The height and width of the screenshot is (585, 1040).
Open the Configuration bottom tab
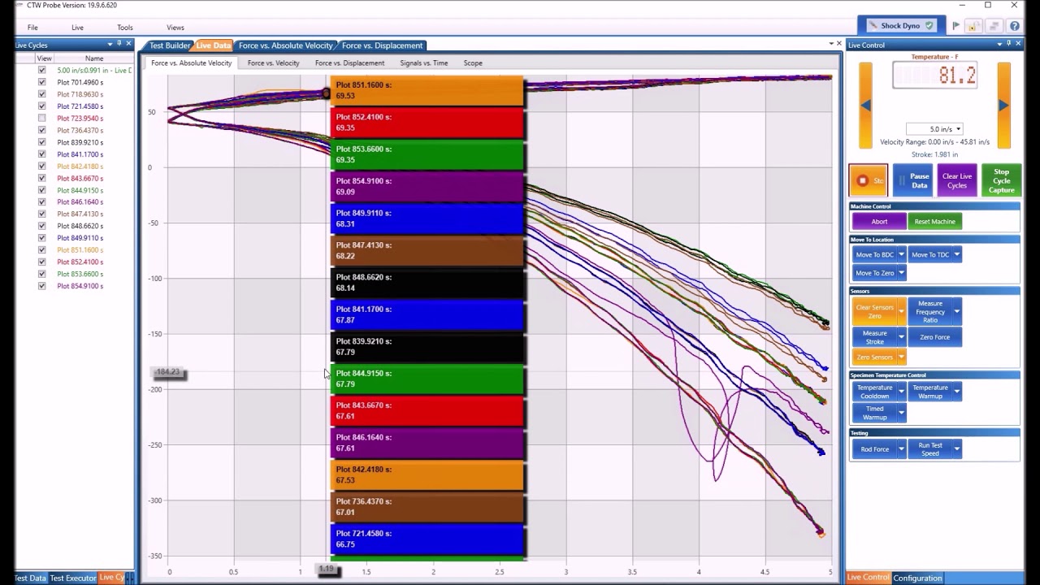pyautogui.click(x=917, y=578)
